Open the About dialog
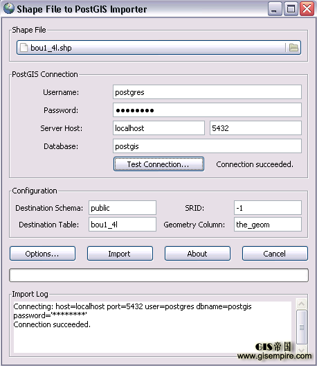 click(197, 254)
